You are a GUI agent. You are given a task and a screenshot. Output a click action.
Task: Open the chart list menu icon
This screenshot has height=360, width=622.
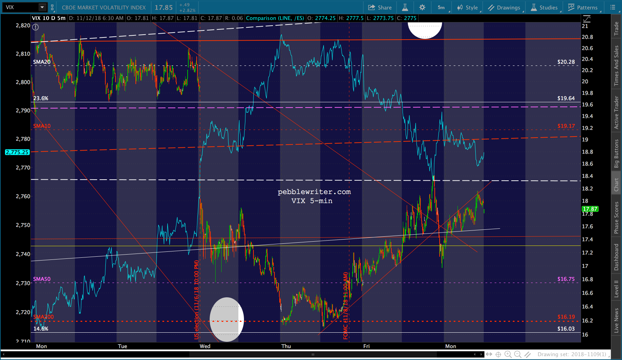pos(613,7)
